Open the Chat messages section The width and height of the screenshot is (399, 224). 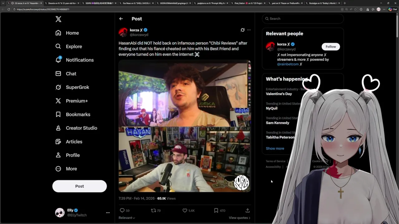coord(66,74)
